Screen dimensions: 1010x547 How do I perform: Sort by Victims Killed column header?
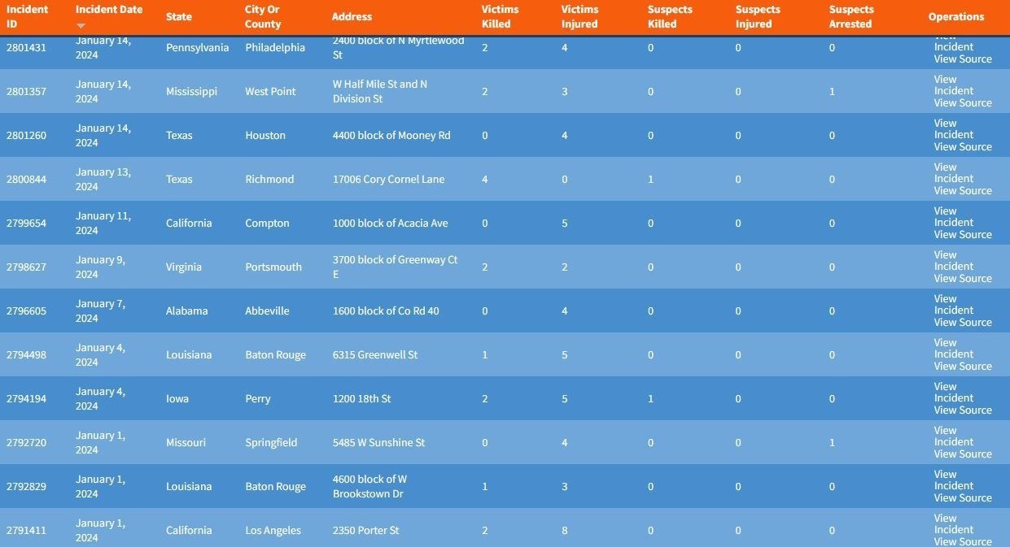tap(499, 16)
